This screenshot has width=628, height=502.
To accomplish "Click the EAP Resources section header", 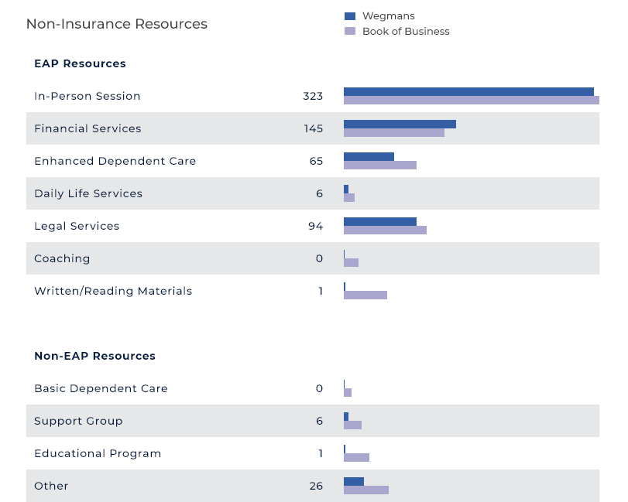I will click(80, 63).
